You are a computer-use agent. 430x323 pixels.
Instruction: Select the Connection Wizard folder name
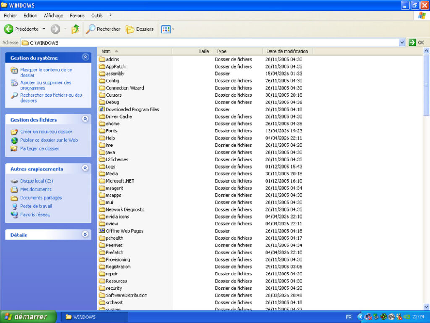click(125, 88)
